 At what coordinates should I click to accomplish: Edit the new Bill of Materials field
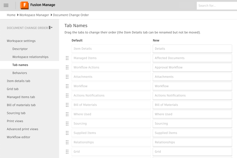coord(192,105)
